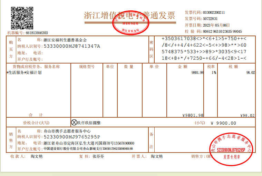Select the item *生活服务*安福计划
This screenshot has height=176, width=262.
(24, 72)
